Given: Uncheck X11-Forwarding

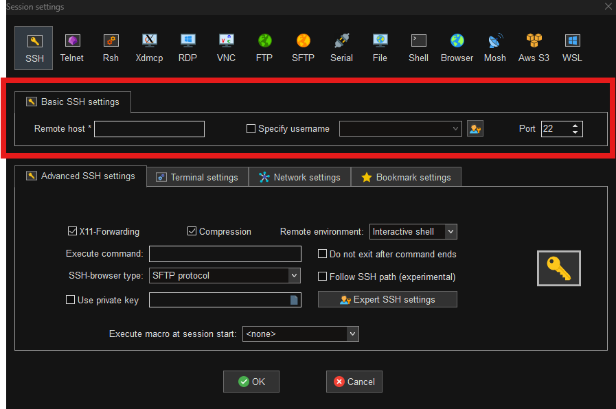Looking at the screenshot, I should click(72, 231).
